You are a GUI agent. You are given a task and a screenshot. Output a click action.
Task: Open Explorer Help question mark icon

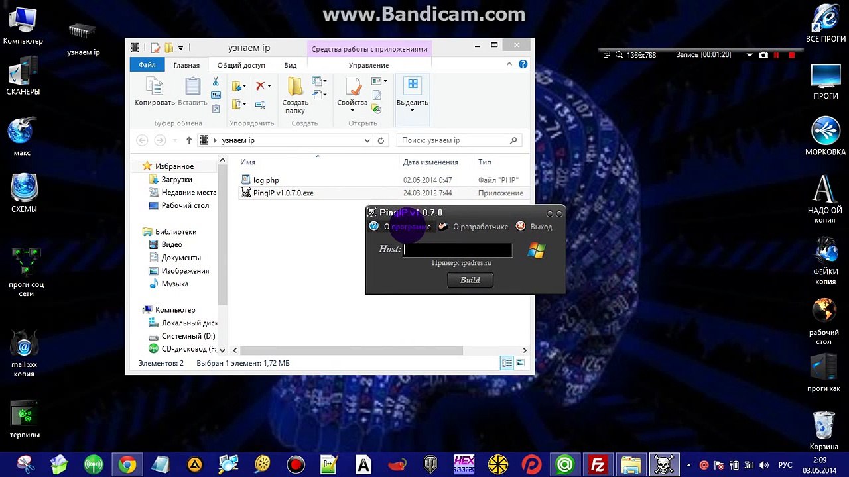tap(523, 64)
